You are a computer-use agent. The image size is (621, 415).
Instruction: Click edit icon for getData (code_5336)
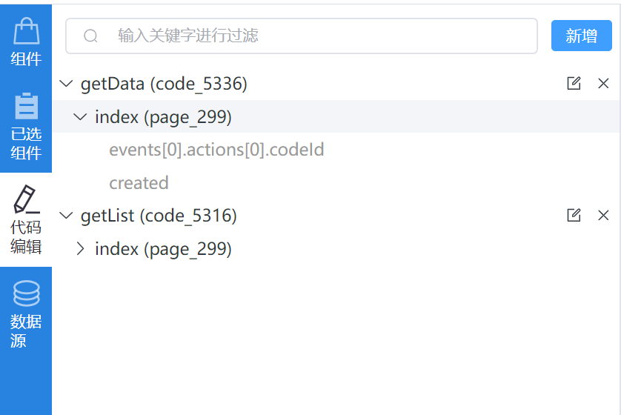[x=574, y=84]
